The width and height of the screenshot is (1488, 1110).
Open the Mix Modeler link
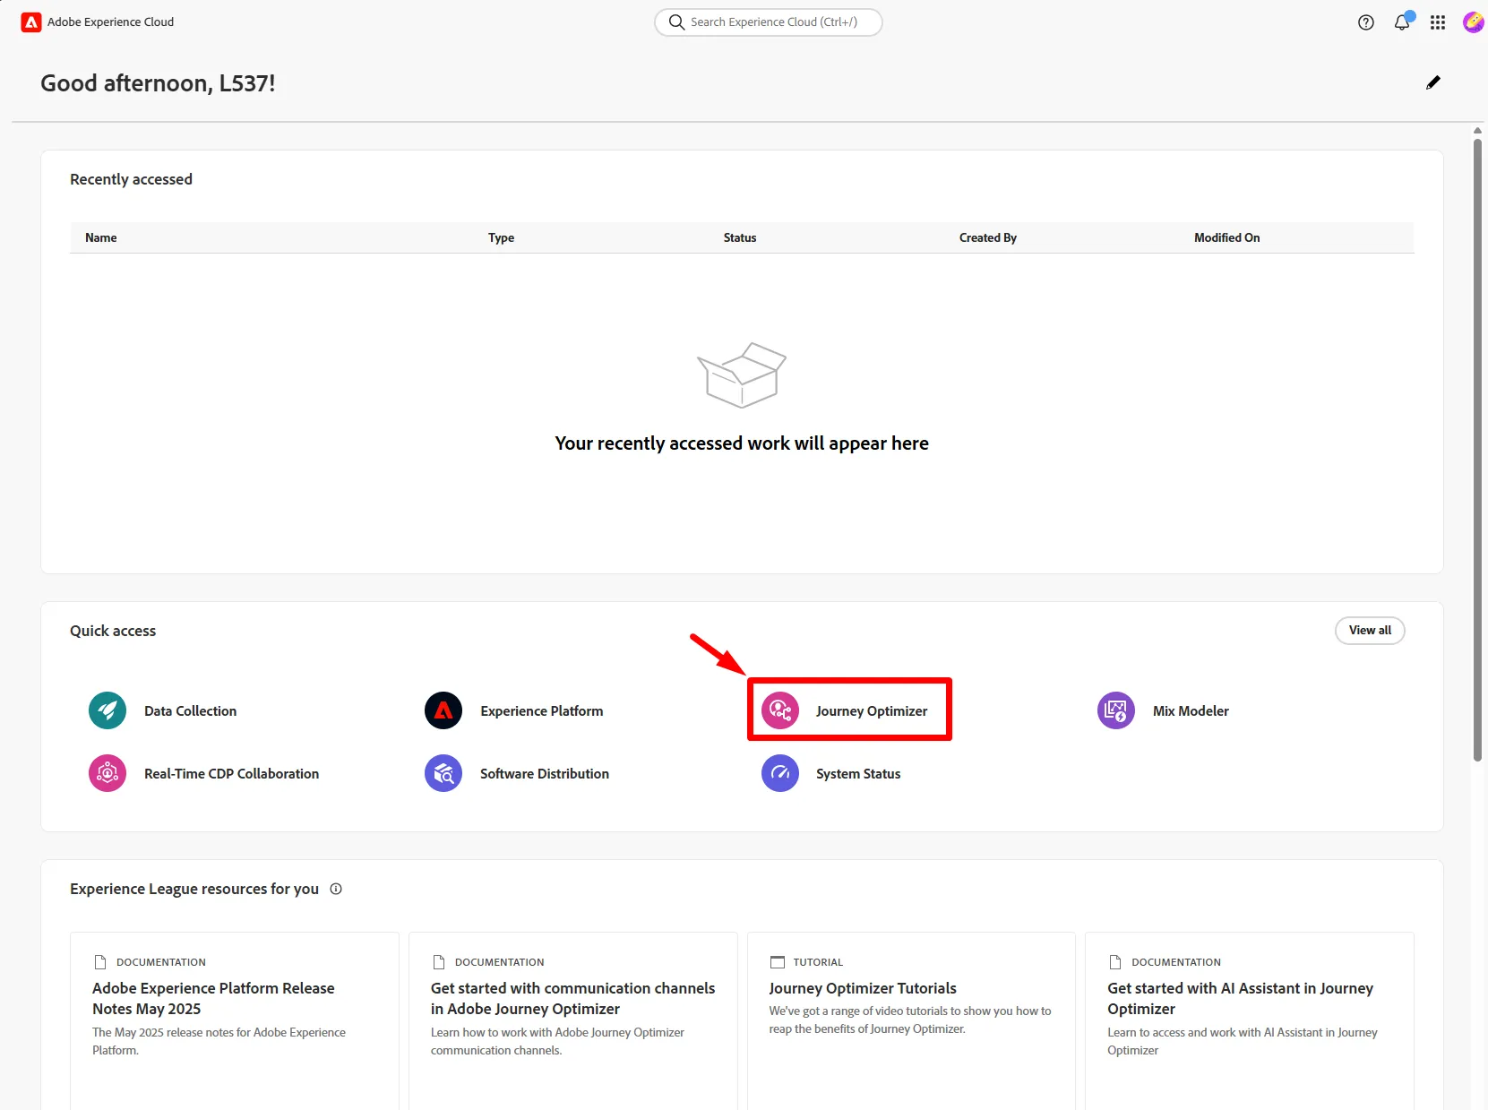(x=1191, y=710)
